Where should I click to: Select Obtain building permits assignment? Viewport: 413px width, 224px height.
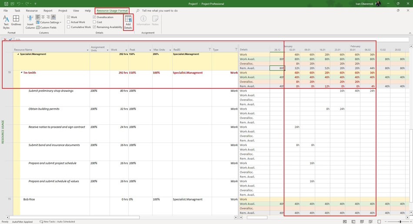click(44, 109)
